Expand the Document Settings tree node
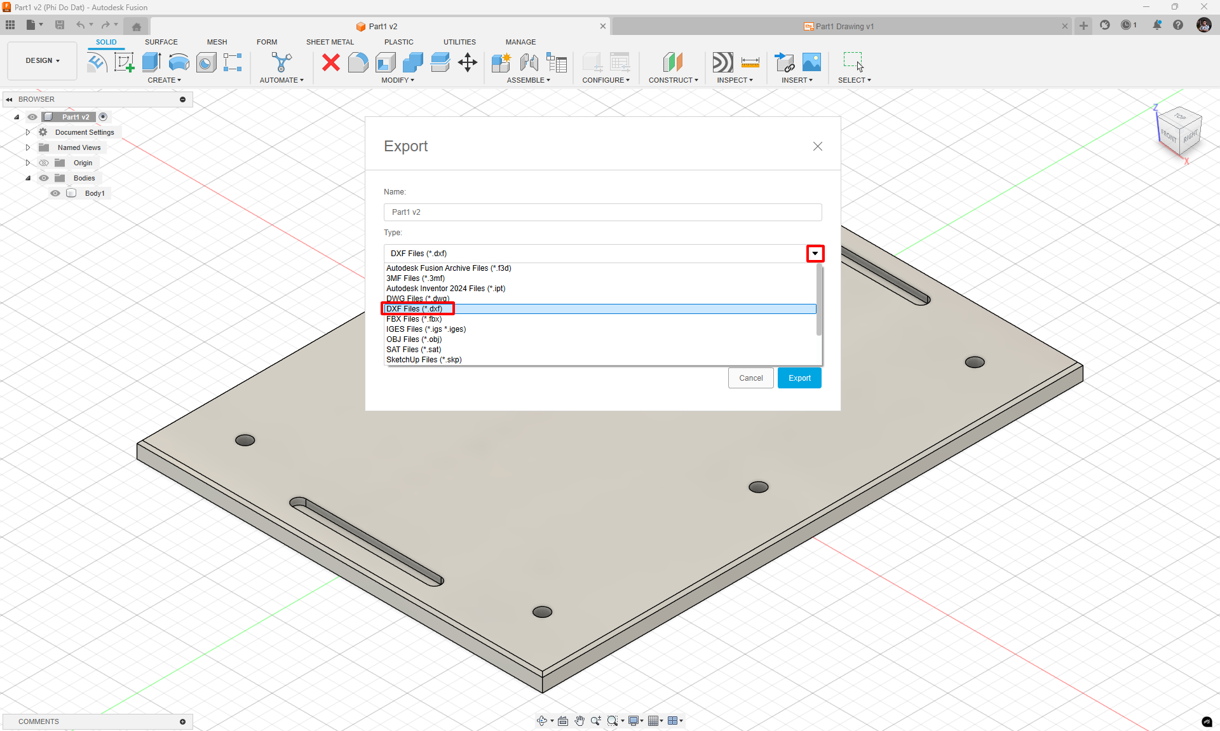 [28, 132]
